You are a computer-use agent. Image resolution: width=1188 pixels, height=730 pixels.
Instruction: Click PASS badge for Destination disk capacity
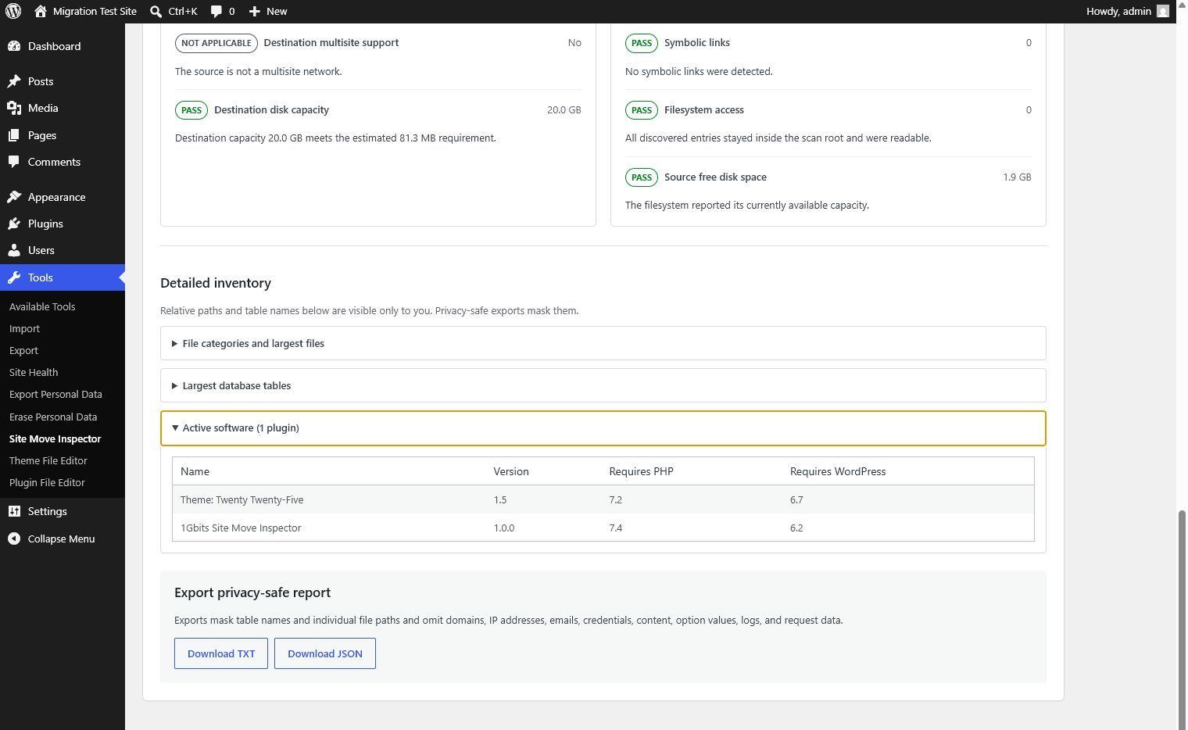[191, 110]
